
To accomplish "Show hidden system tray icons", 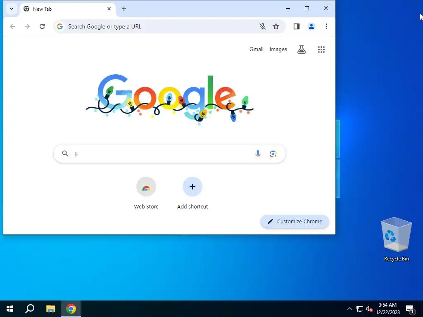I will [x=349, y=309].
